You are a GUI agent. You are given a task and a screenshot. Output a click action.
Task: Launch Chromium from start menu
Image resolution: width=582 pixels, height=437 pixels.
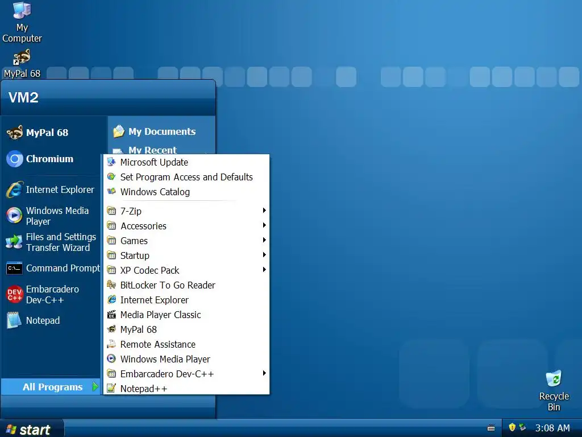[51, 159]
